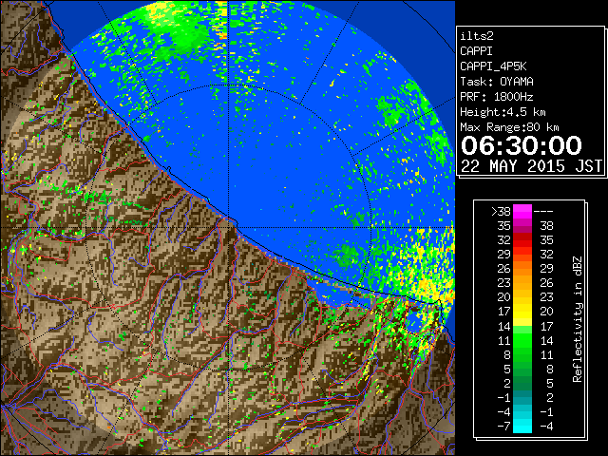Viewport: 608px width, 456px height.
Task: Select the '22 MAY 2015 JST' date
Action: coord(532,166)
